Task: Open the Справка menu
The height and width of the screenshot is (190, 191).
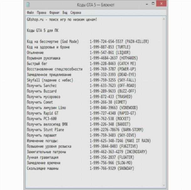Action: click(76, 13)
